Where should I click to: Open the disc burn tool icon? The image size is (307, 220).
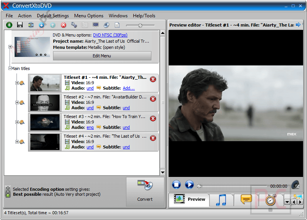[106, 25]
